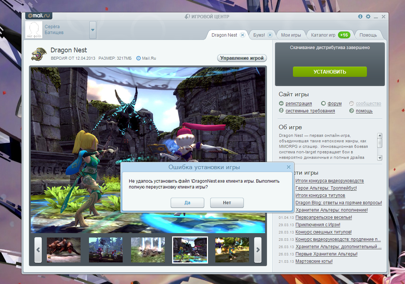Open the сообщество link

tap(368, 104)
